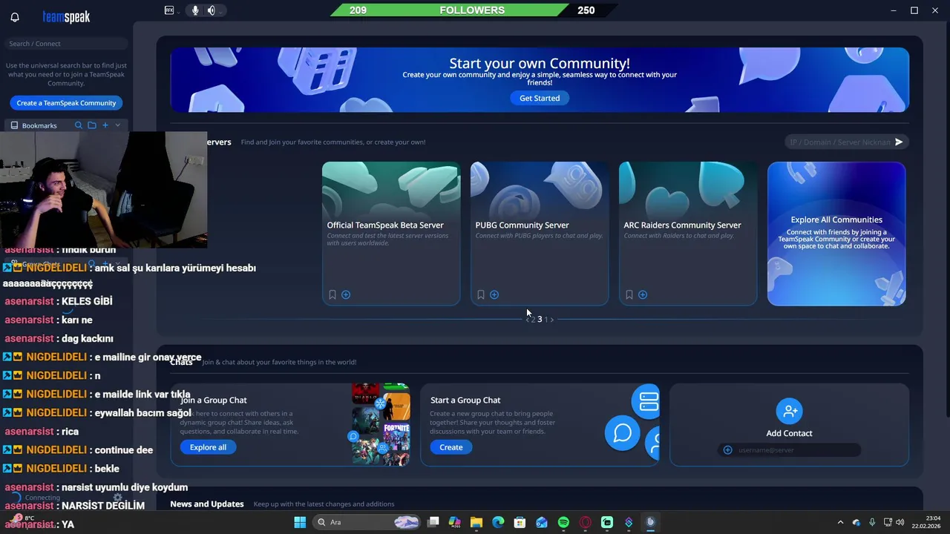The width and height of the screenshot is (950, 534).
Task: Focus the Search / Connect field
Action: click(x=66, y=44)
